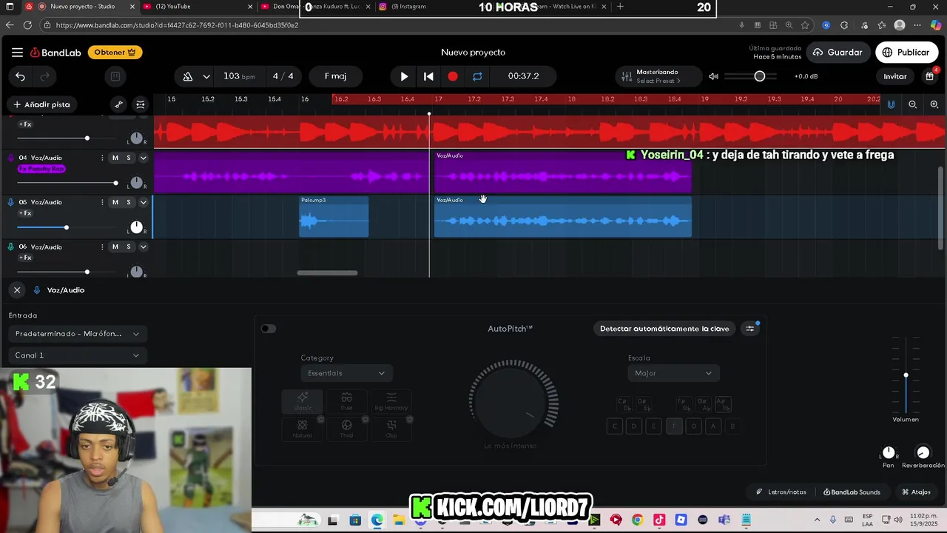Open the gift rewards icon

[930, 76]
